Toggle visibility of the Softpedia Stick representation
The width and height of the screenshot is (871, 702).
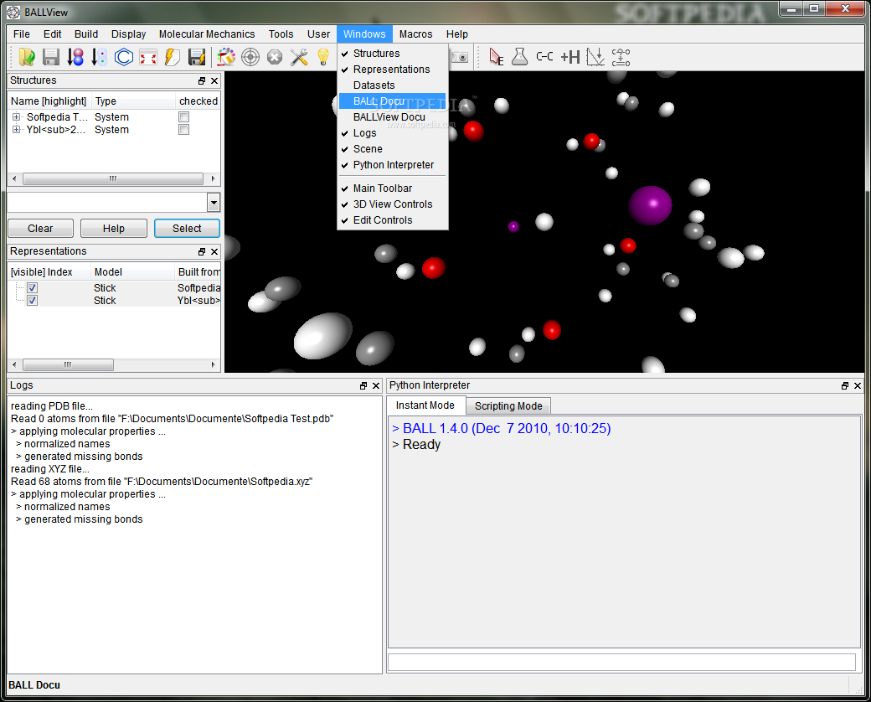[x=32, y=288]
